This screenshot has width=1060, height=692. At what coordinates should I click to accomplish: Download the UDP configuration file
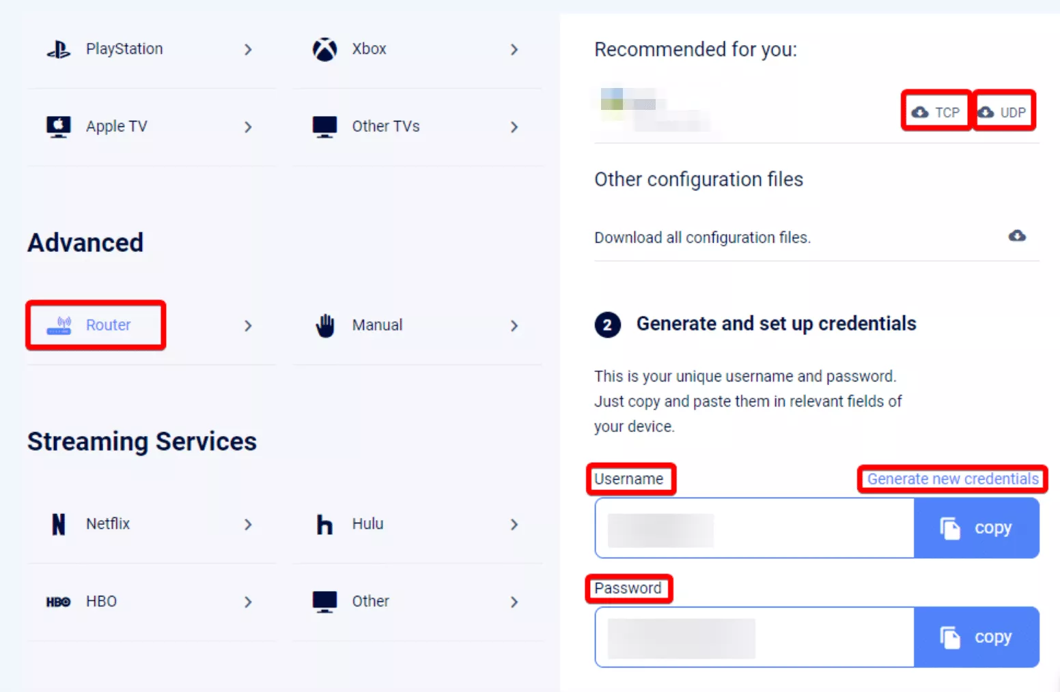tap(1003, 112)
